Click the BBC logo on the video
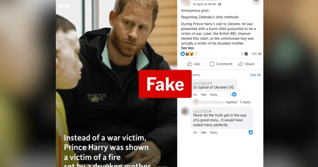The width and height of the screenshot is (318, 167). 64,6
